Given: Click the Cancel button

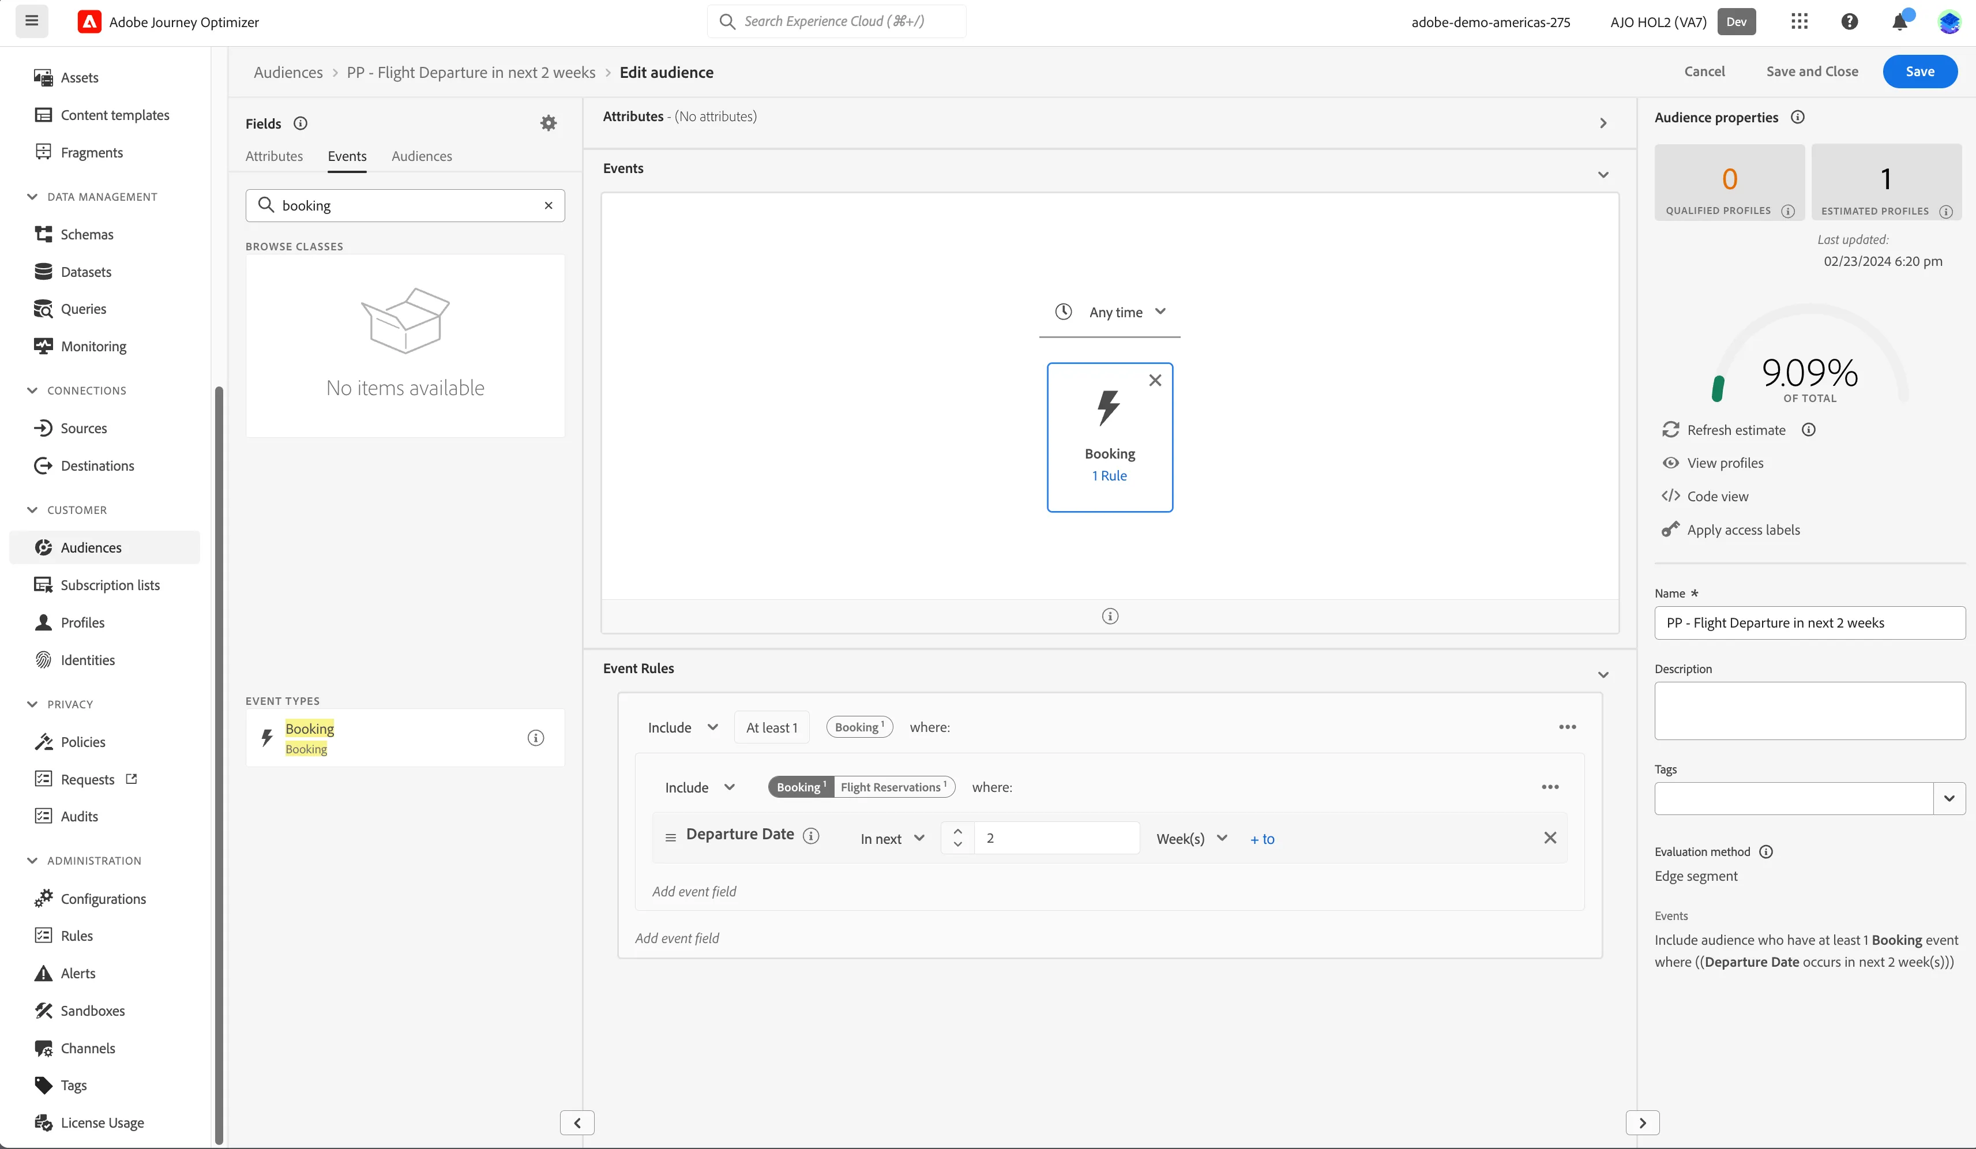Looking at the screenshot, I should coord(1704,72).
